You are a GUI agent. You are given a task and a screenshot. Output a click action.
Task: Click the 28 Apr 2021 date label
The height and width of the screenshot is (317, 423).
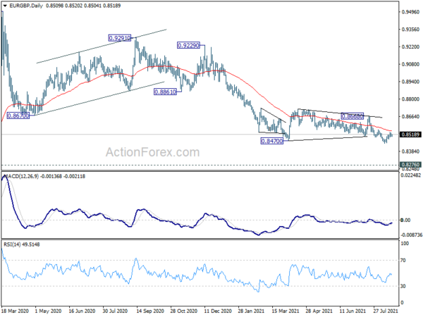click(319, 311)
